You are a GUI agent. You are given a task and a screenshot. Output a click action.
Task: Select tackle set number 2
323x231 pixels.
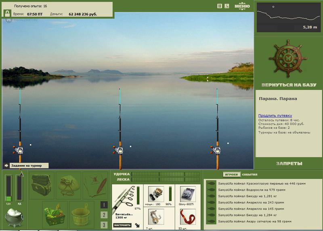point(104,215)
